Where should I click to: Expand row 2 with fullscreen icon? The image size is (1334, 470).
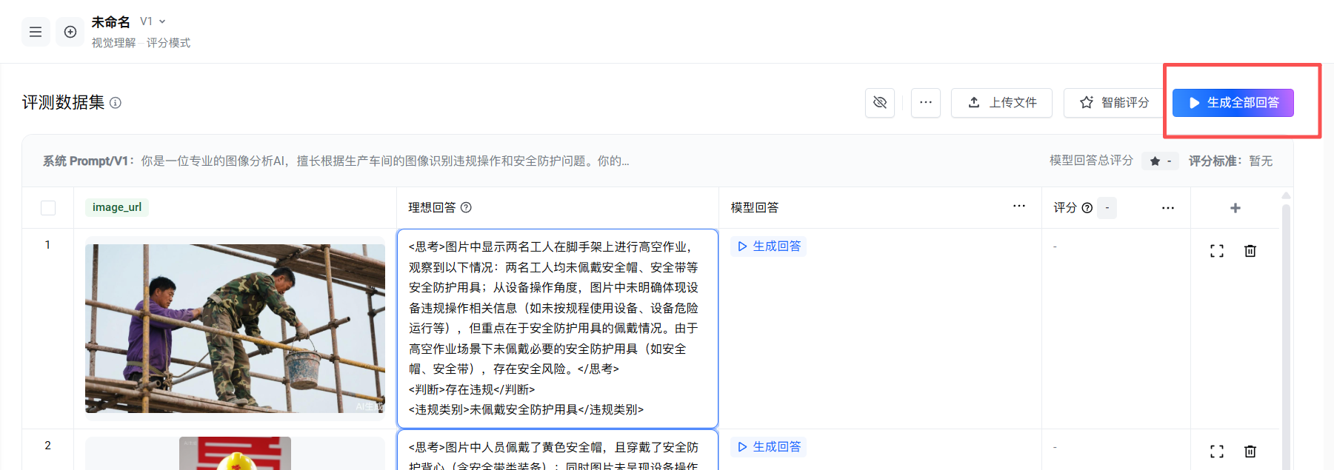(x=1217, y=451)
